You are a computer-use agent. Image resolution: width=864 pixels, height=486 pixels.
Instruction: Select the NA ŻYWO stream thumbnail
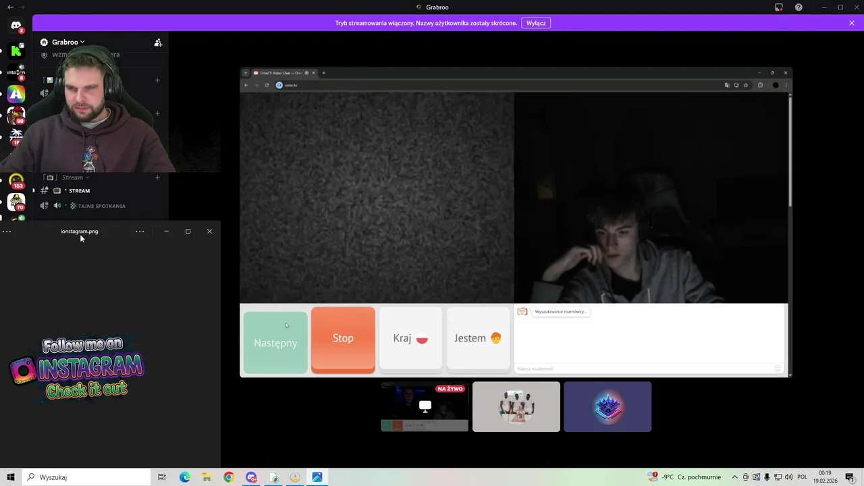click(425, 406)
